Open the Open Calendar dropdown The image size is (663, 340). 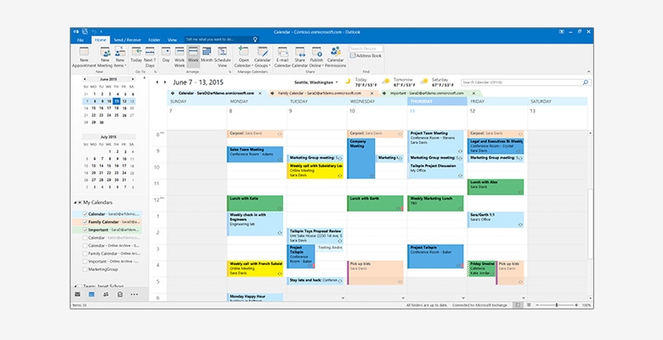(244, 57)
